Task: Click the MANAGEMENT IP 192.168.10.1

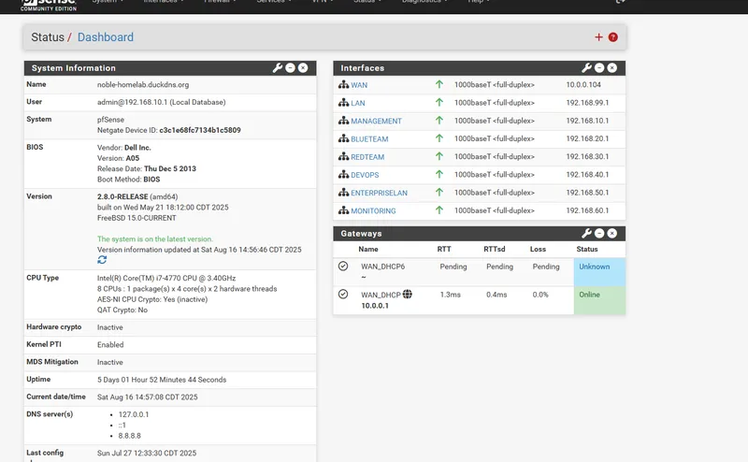Action: [587, 121]
